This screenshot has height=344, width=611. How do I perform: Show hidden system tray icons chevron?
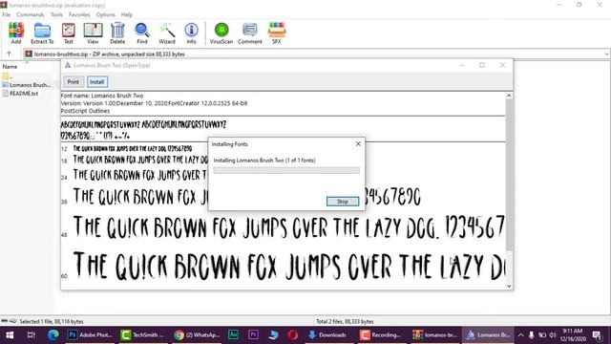pos(520,335)
